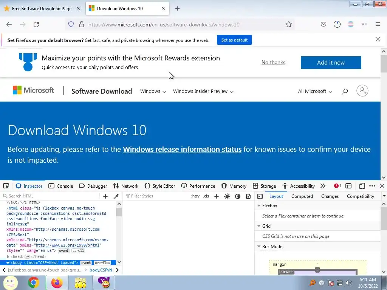Collapse the Flexbox section
387x290 pixels.
pyautogui.click(x=259, y=206)
